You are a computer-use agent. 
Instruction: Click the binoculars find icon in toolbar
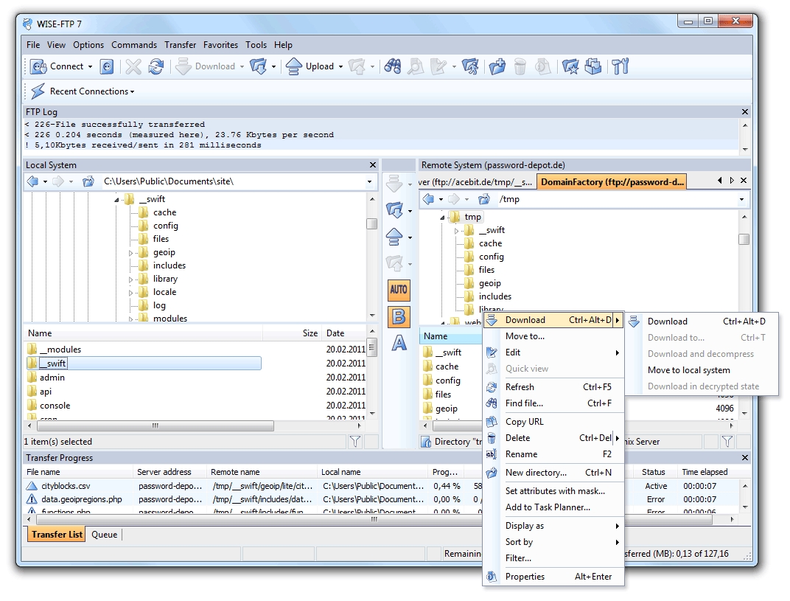pos(393,66)
